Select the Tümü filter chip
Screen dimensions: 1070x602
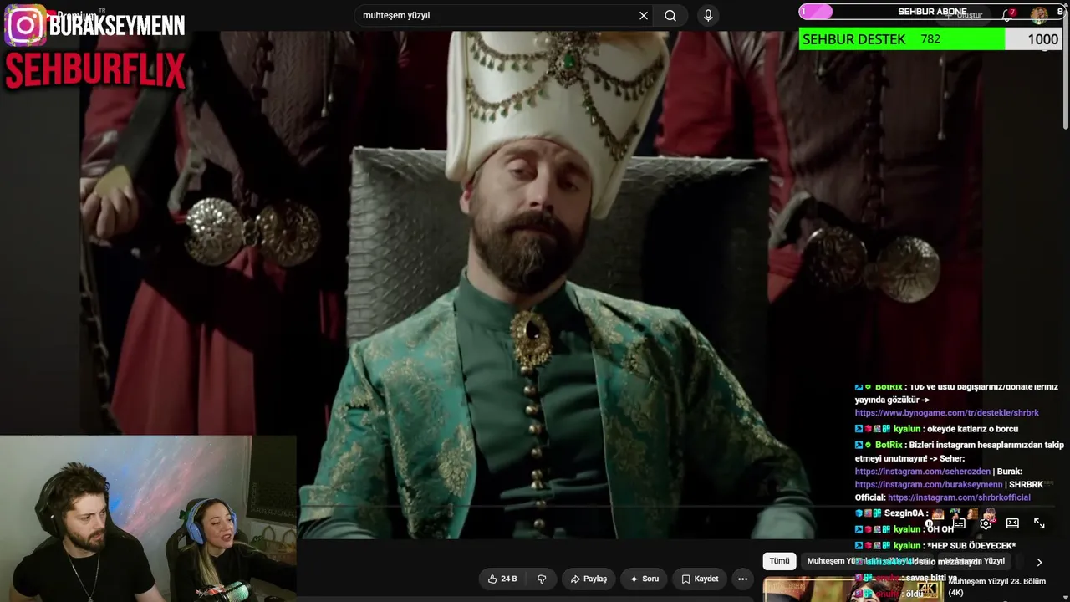(779, 561)
